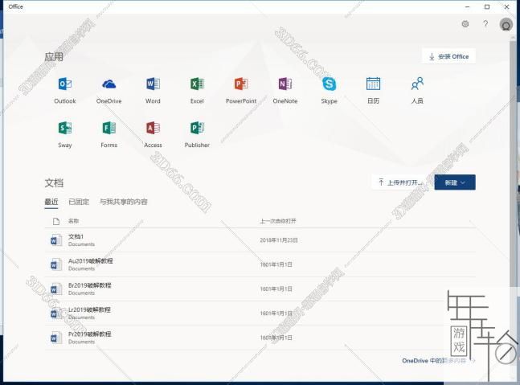Launch the Skype app icon
Viewport: 520px width, 385px height.
329,84
